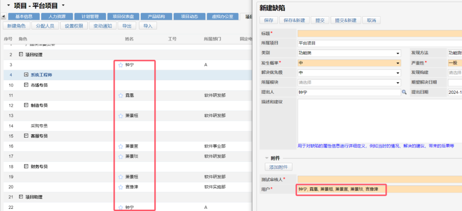
Task: Click the 分配人员 button
Action: (45, 26)
